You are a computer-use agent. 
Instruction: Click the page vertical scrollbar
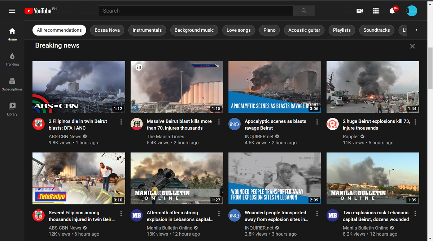430,68
